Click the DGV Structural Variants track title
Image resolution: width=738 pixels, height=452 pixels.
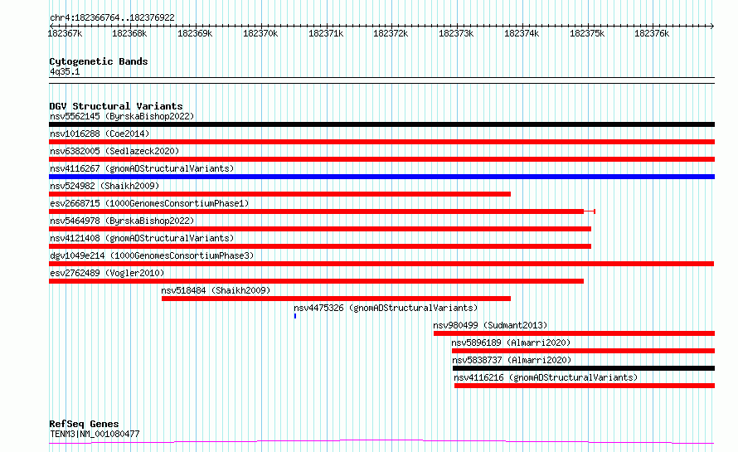116,106
